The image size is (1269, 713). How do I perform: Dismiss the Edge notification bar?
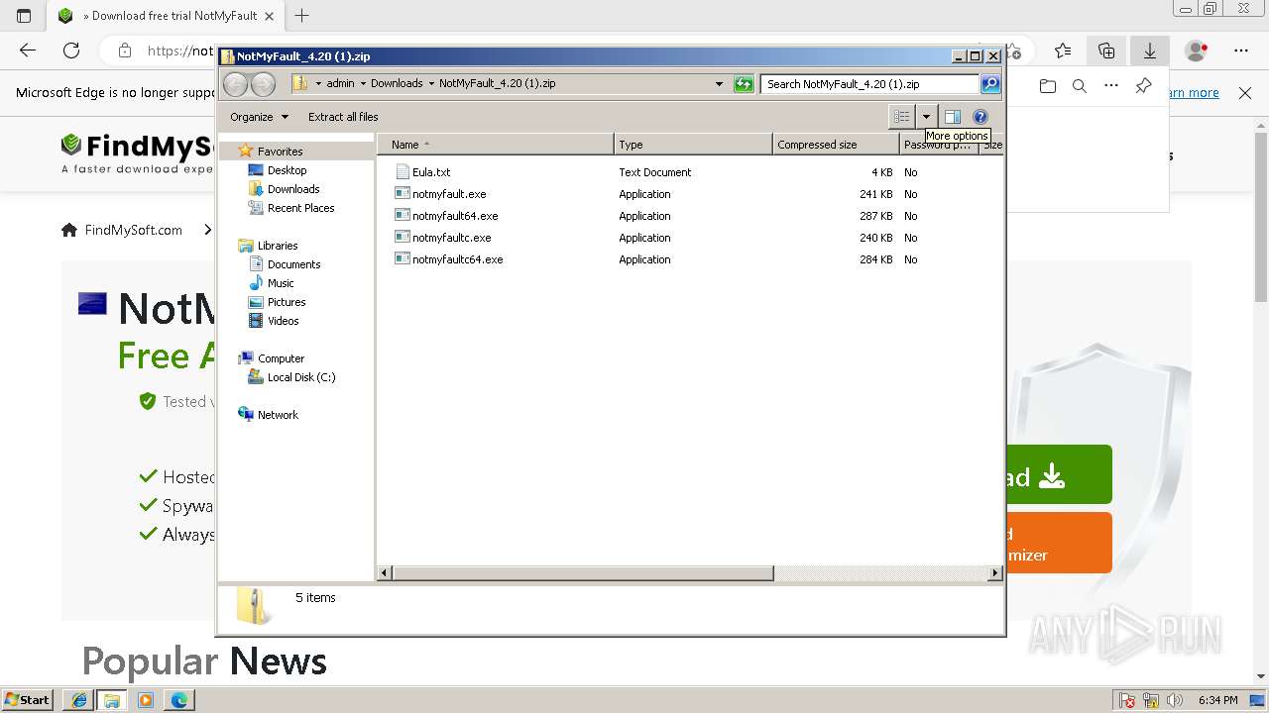coord(1245,93)
